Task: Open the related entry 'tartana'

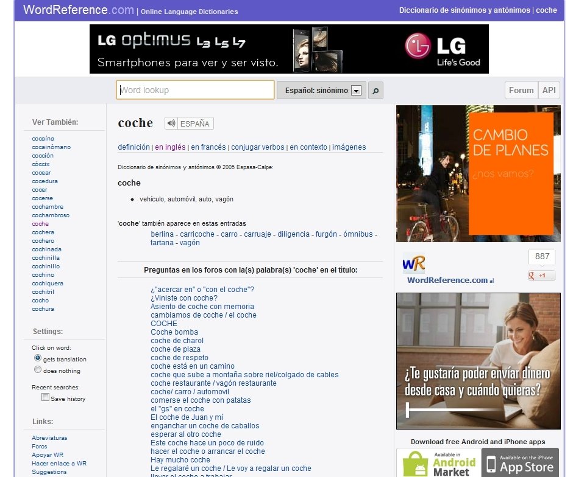Action: [162, 243]
